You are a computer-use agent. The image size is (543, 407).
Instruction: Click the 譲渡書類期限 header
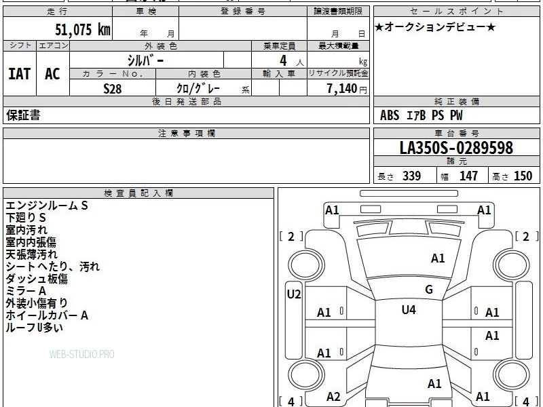tap(338, 12)
